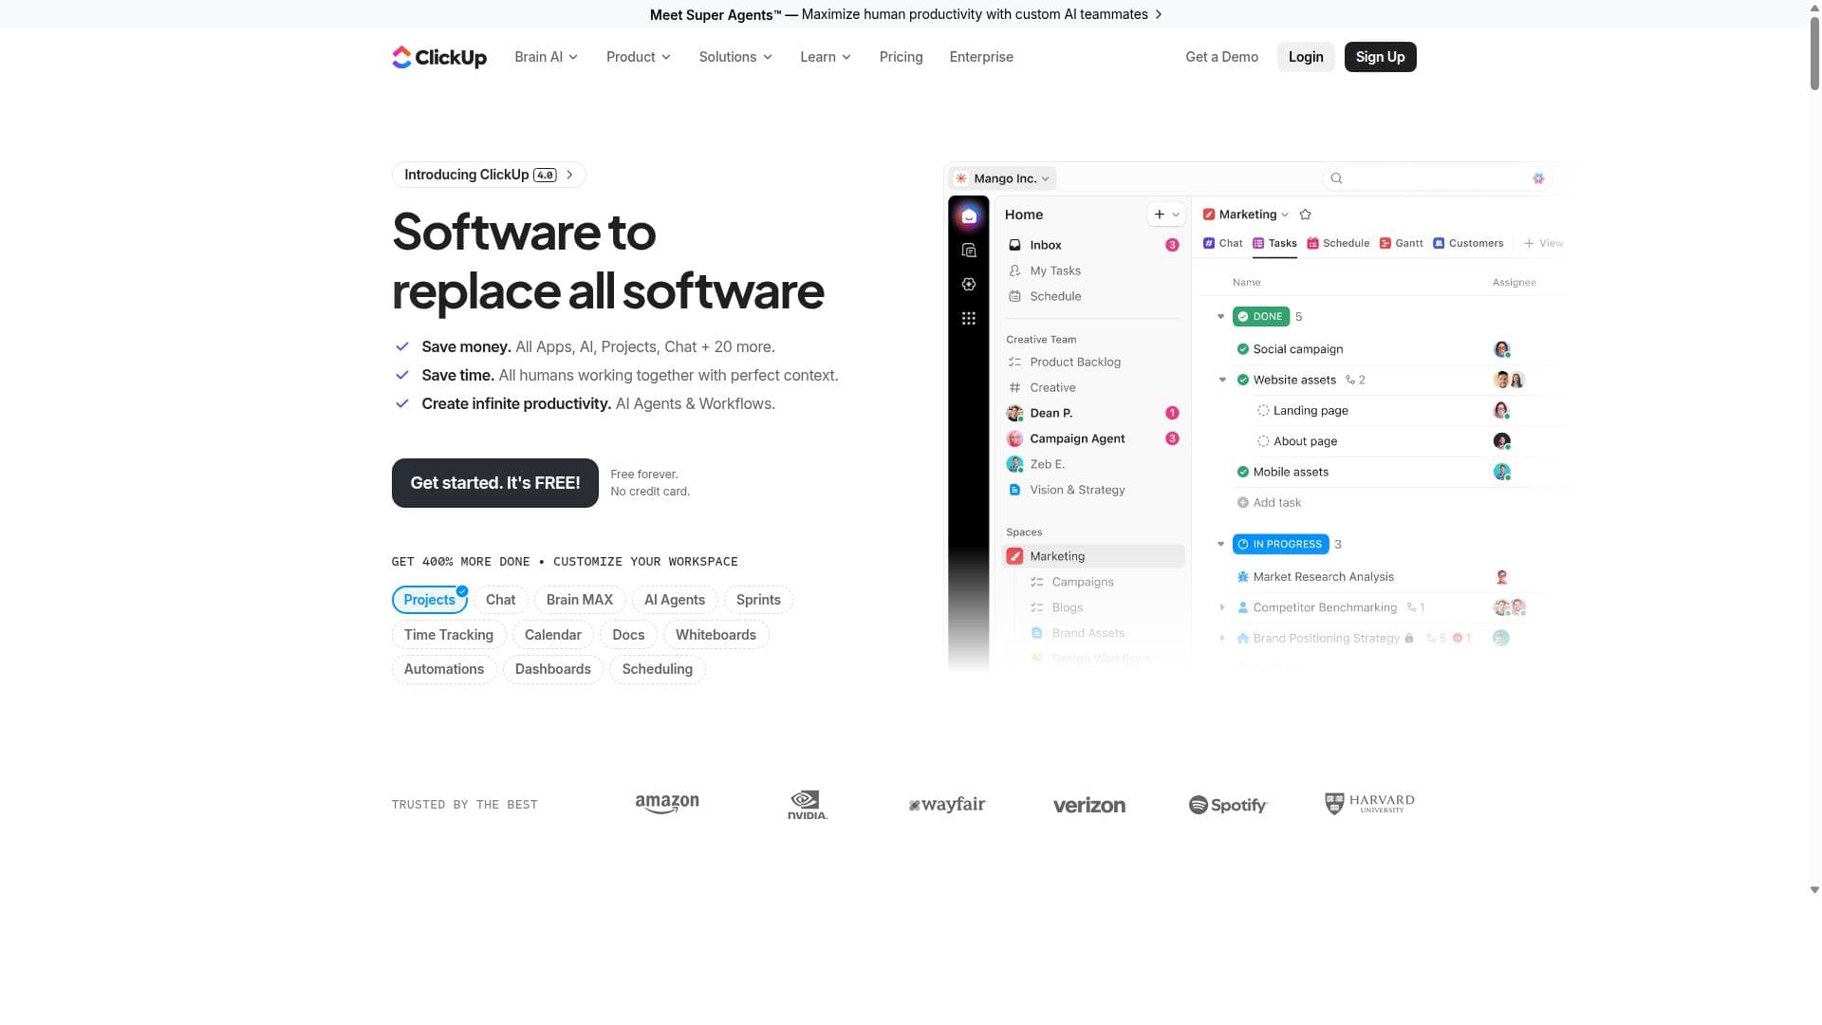Switch to the Chat tab in Marketing
The height and width of the screenshot is (1025, 1822).
[x=1223, y=244]
